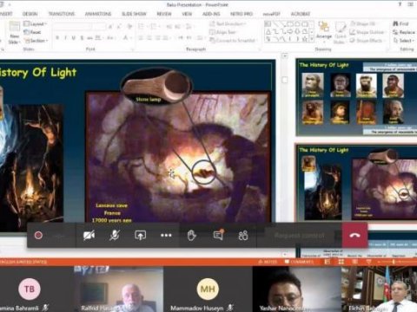Open the Select dropdown in Editing
The image size is (417, 312).
click(404, 41)
